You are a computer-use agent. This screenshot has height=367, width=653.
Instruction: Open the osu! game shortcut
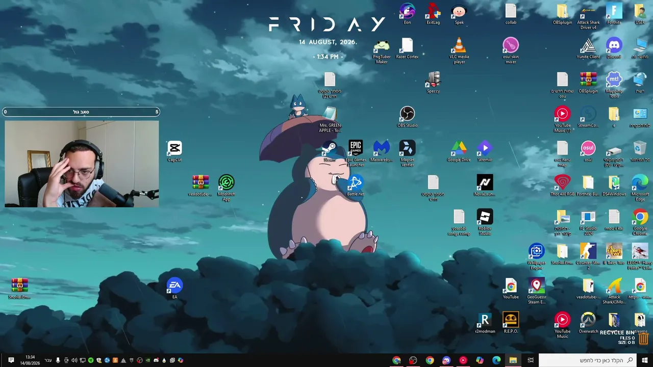coord(588,151)
